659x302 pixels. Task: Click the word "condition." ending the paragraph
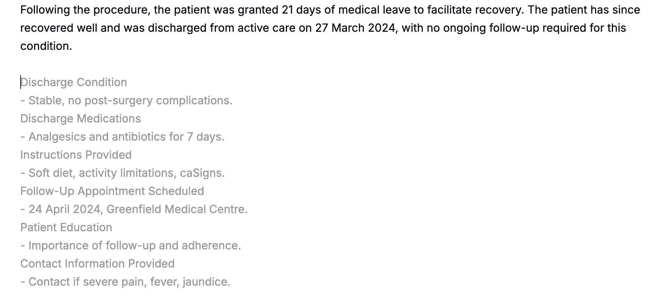46,46
